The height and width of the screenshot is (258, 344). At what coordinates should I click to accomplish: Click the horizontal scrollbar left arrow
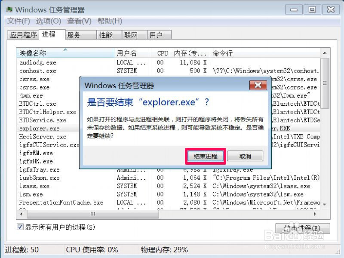(21, 214)
